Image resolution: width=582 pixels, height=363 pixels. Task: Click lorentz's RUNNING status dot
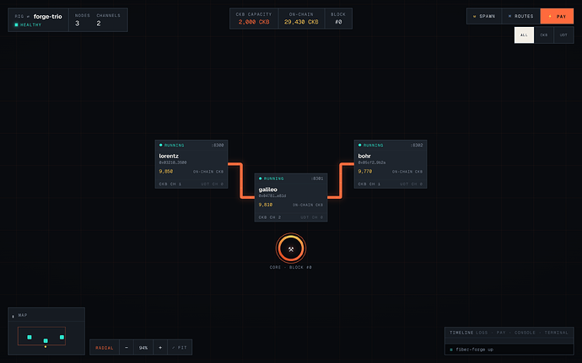click(161, 145)
